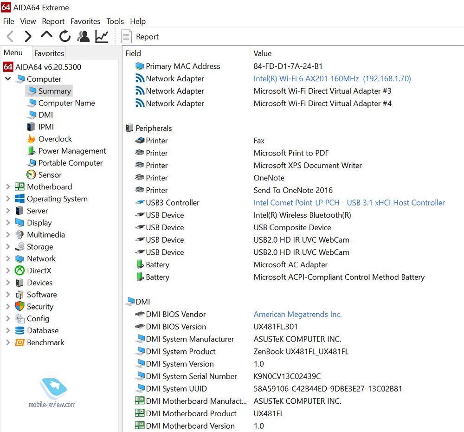Screen dimensions: 464x432
Task: Click the Report page icon
Action: [126, 36]
